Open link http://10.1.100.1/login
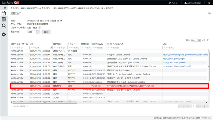The width and height of the screenshot is (213, 120). [x=173, y=59]
